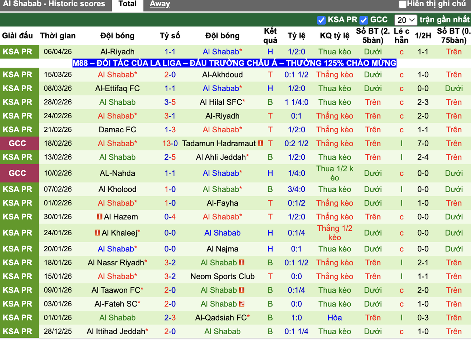Click GCC league label on 10/02/26 row
This screenshot has height=340, width=471.
coord(17,173)
